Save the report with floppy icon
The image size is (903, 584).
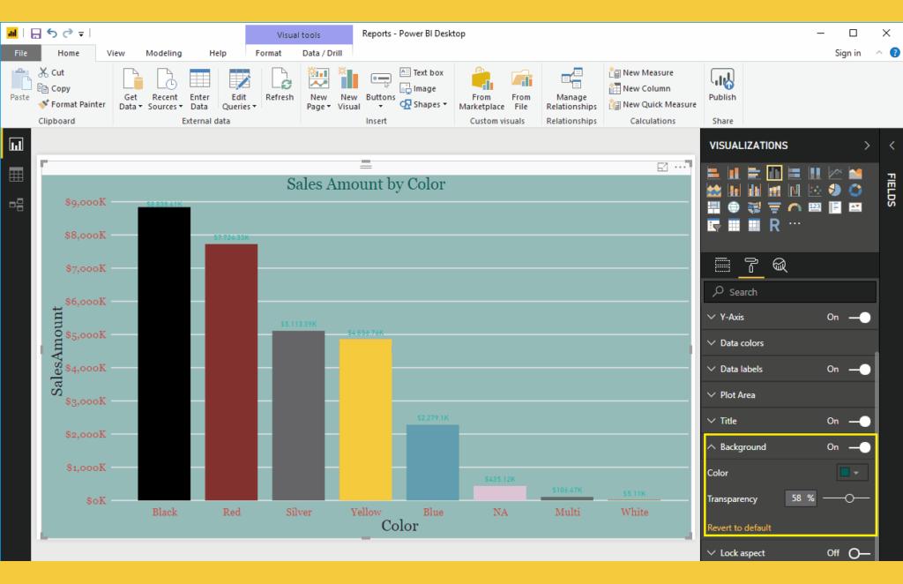click(x=35, y=34)
